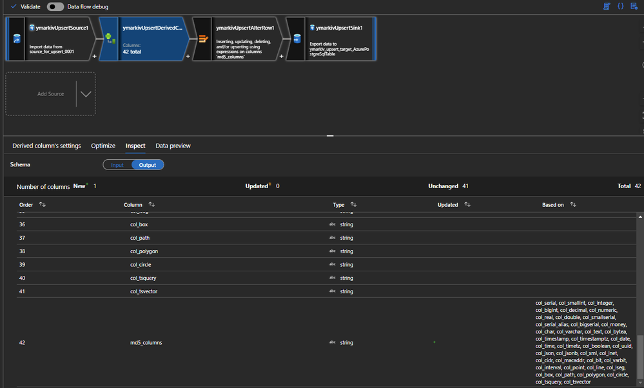Expand the Add Source dropdown arrow
This screenshot has height=388, width=644.
[x=85, y=94]
